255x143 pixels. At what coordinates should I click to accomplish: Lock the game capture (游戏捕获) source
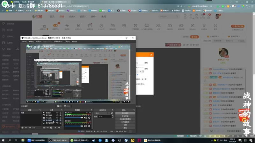(60, 120)
